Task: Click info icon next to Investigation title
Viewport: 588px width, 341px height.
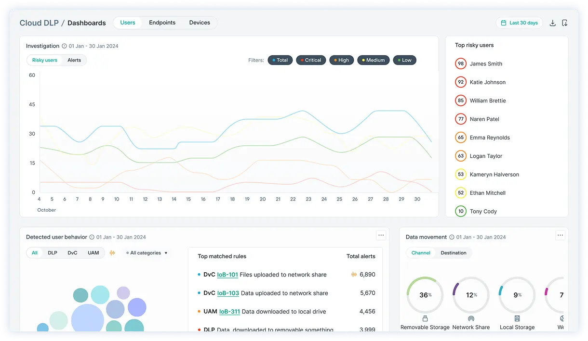Action: pyautogui.click(x=64, y=46)
